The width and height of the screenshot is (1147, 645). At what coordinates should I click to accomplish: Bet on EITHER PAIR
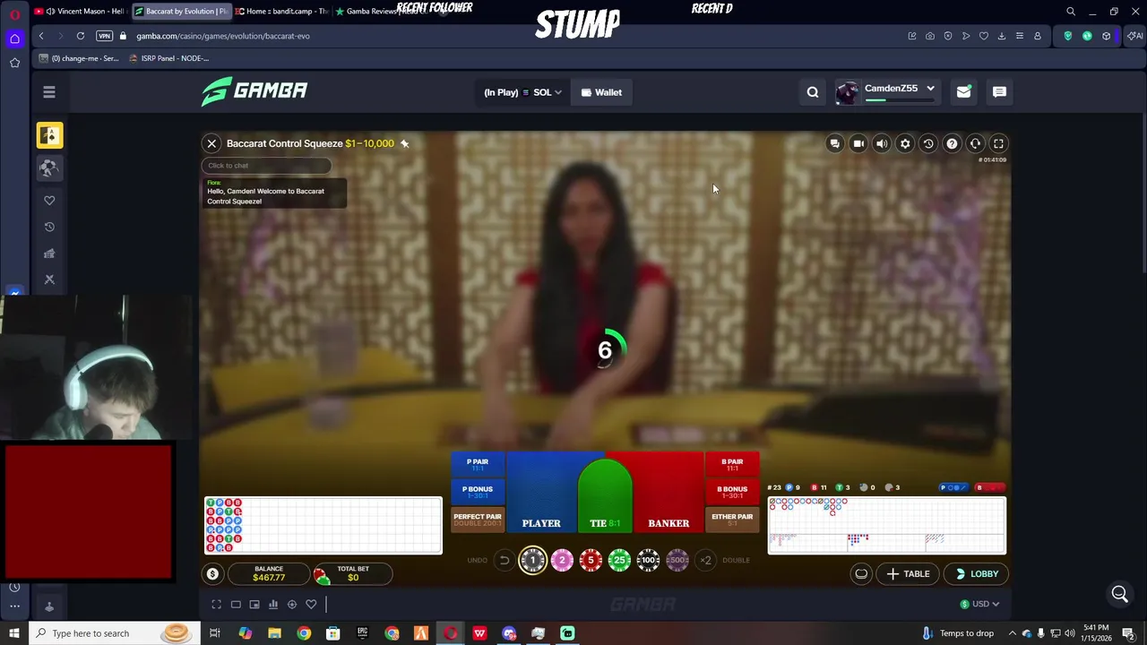point(732,519)
